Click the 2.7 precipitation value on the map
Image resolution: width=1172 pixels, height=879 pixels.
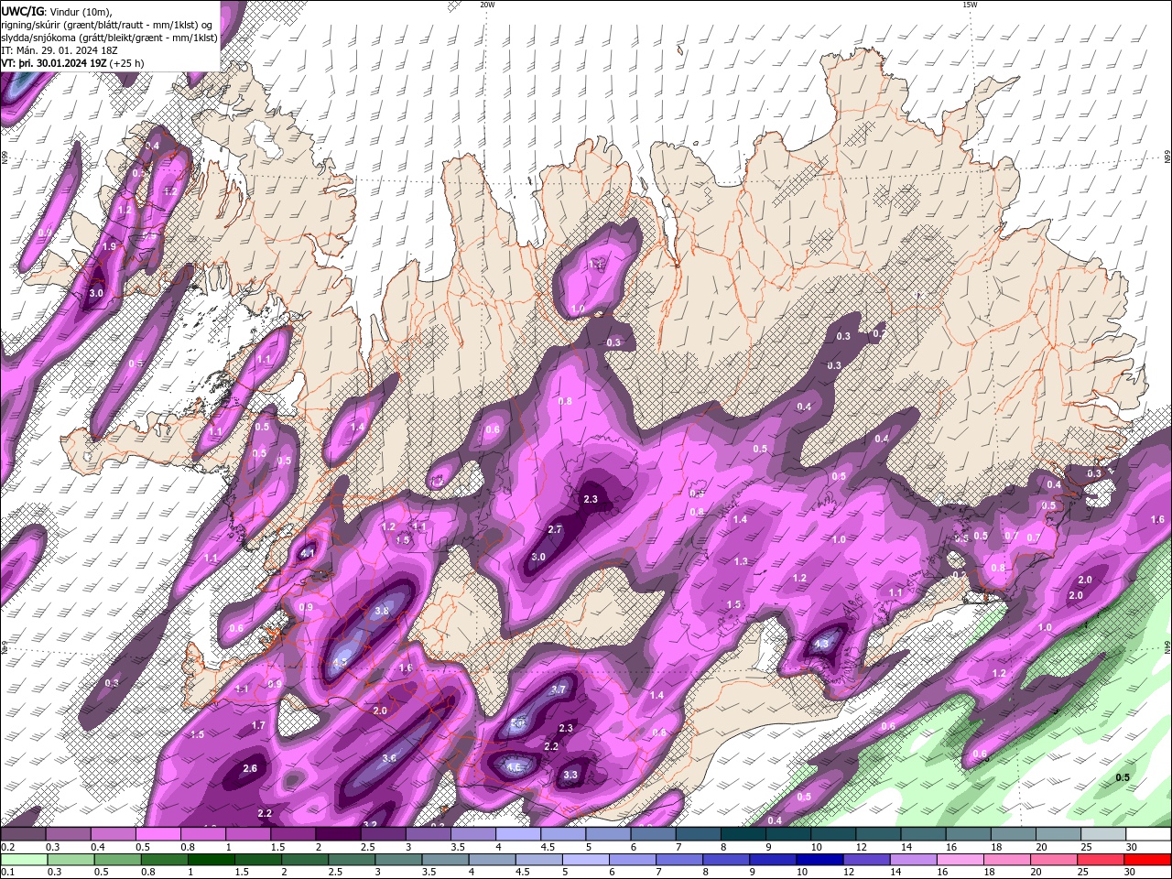tap(555, 529)
